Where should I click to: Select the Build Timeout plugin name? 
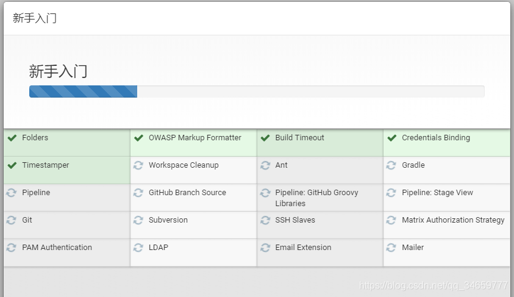[299, 138]
